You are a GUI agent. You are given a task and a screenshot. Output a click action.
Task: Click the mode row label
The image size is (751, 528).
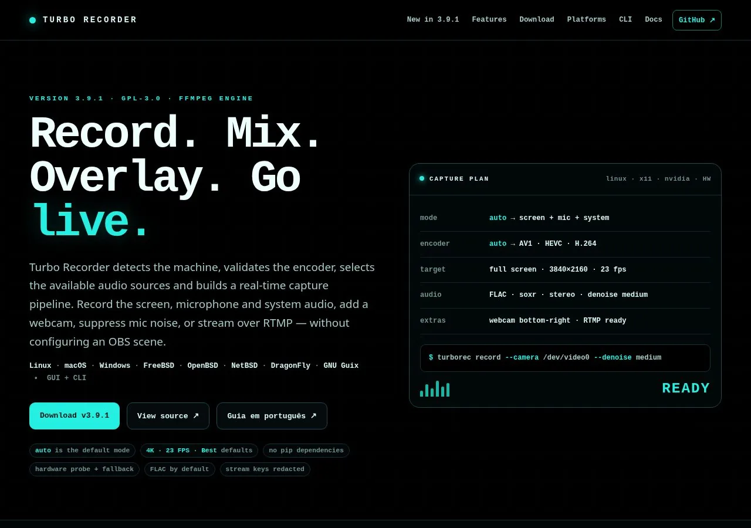pos(429,218)
